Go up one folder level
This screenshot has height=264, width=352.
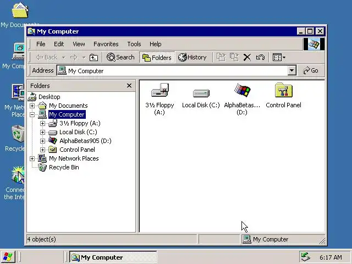coord(94,58)
